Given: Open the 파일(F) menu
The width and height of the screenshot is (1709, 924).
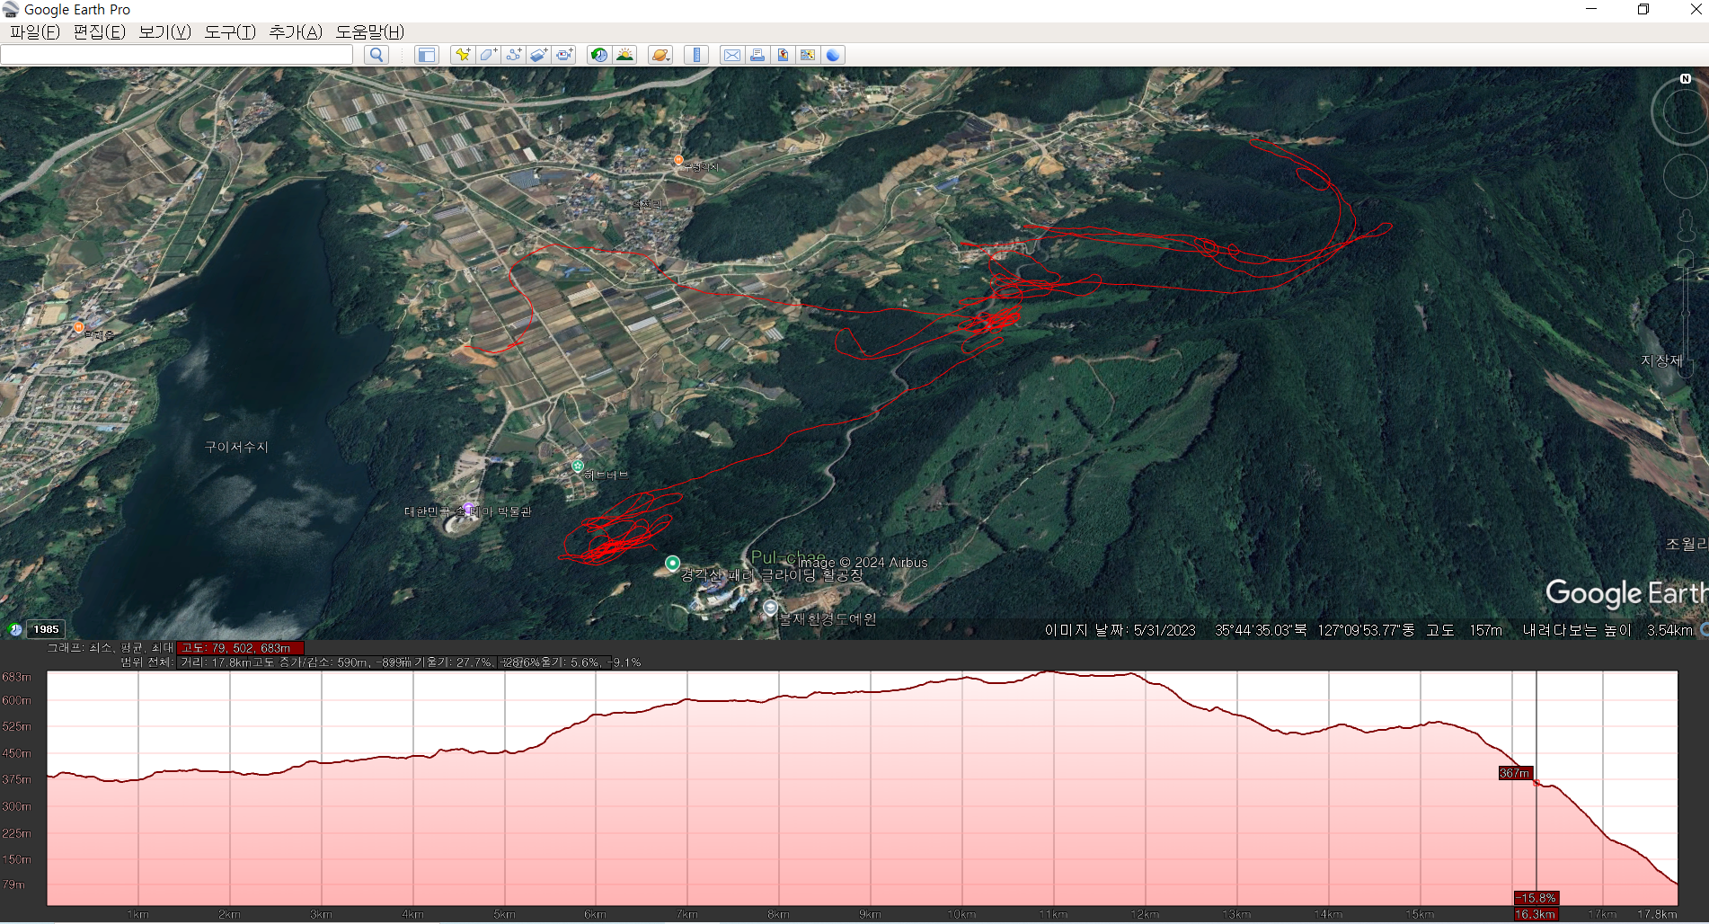Looking at the screenshot, I should [34, 32].
